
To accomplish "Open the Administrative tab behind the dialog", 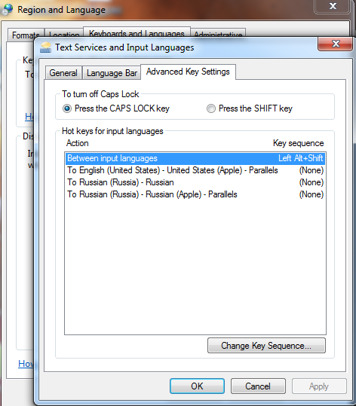I will pyautogui.click(x=218, y=33).
